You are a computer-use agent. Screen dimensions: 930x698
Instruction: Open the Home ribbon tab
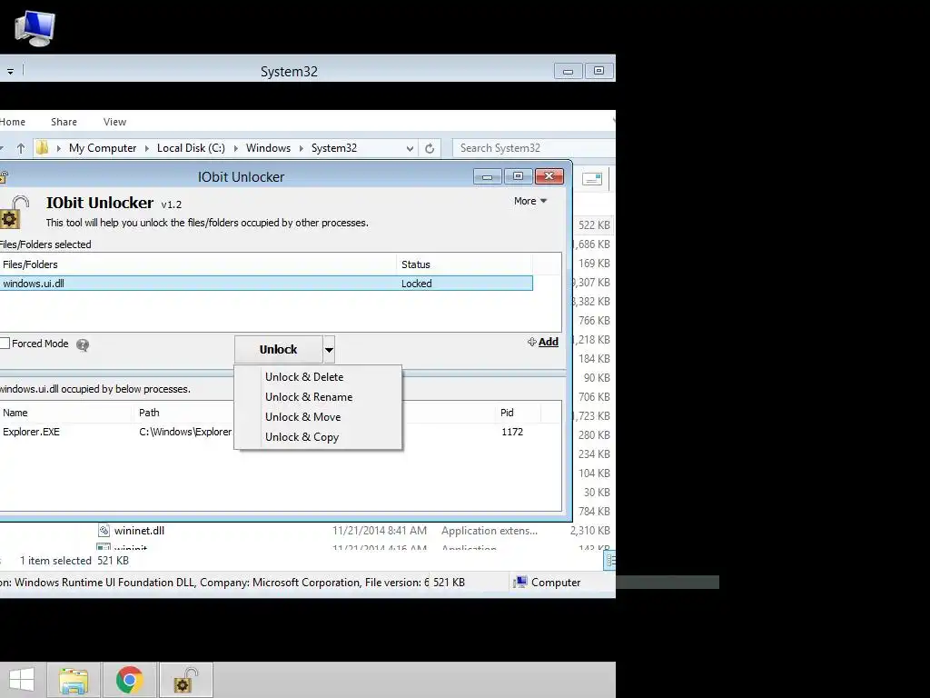13,122
